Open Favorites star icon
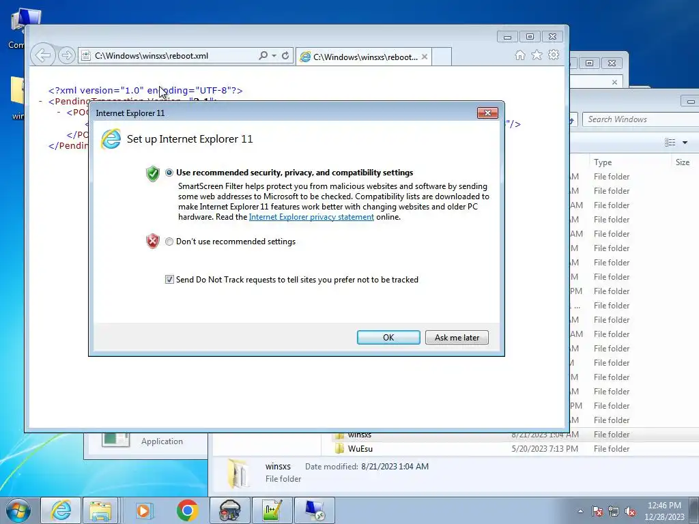The width and height of the screenshot is (699, 524). pos(537,55)
